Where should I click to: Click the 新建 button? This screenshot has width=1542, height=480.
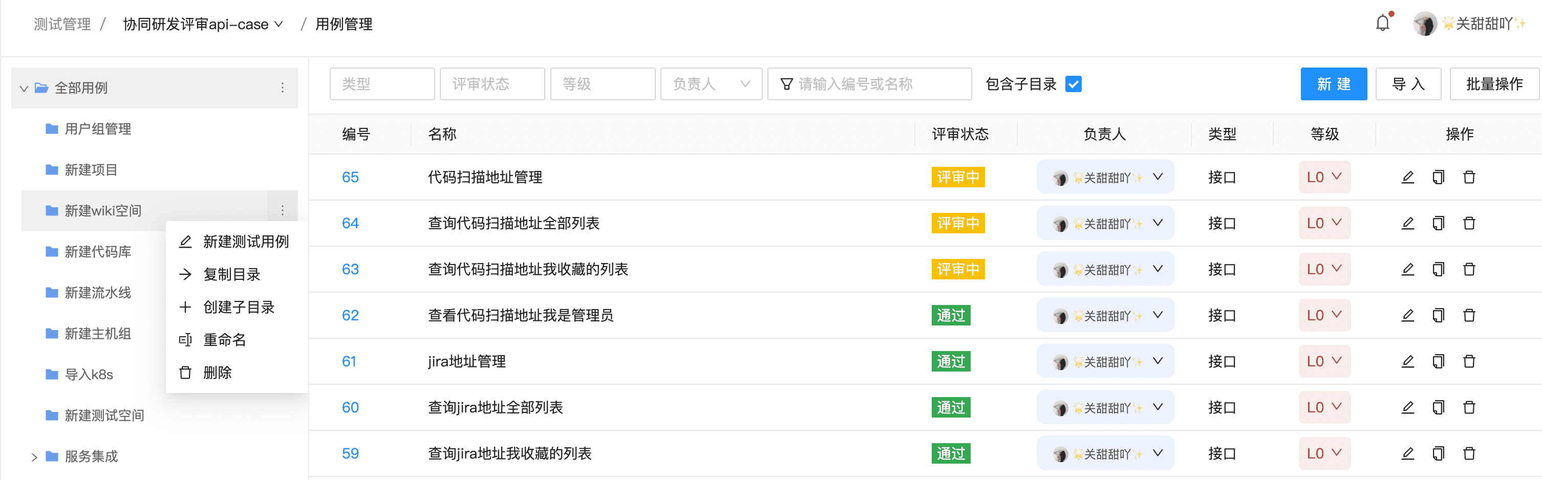pyautogui.click(x=1334, y=84)
